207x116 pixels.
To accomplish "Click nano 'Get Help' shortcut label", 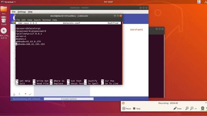I will pyautogui.click(x=25, y=81).
